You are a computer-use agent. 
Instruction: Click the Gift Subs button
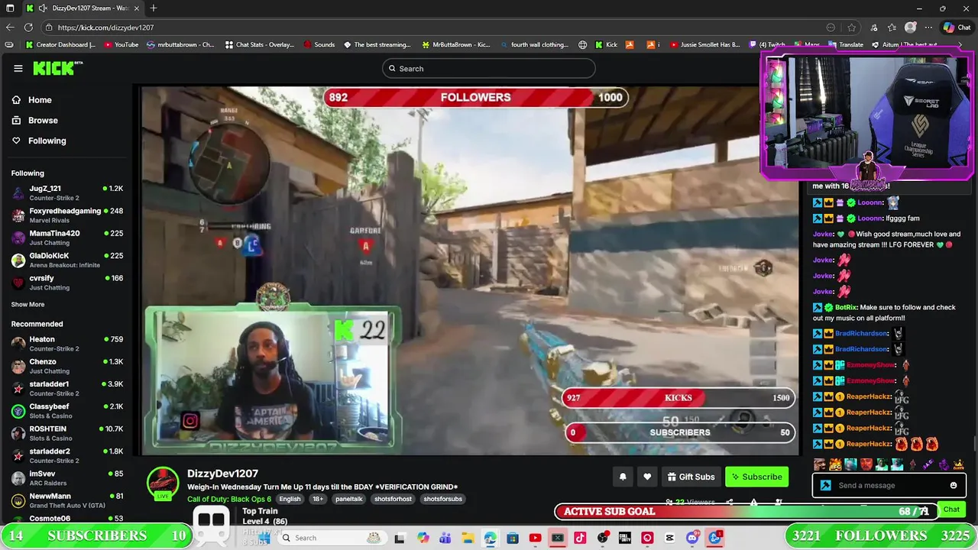click(691, 477)
